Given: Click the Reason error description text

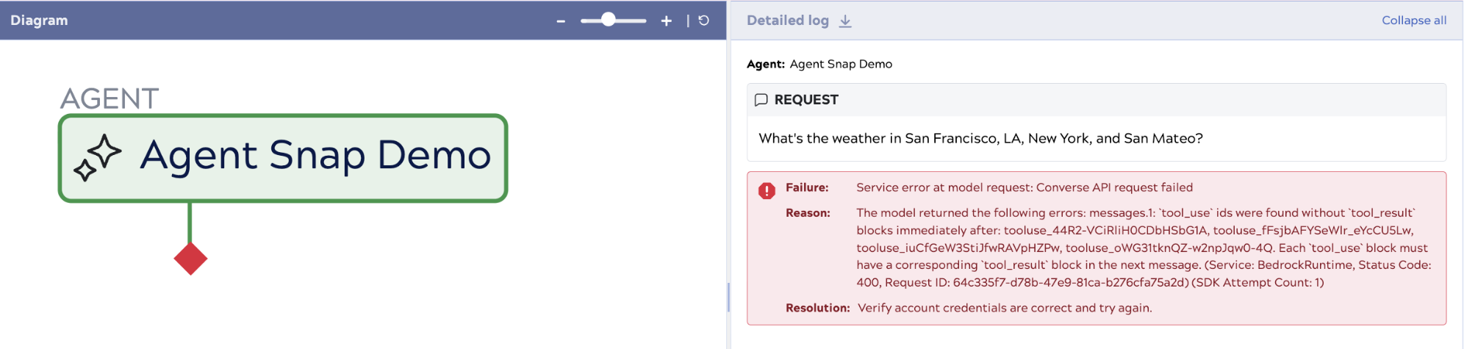Looking at the screenshot, I should click(x=1143, y=248).
